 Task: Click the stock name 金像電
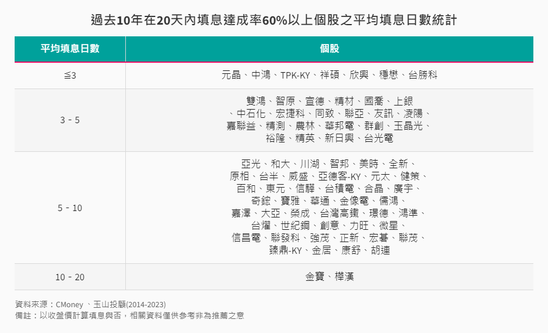(354, 201)
